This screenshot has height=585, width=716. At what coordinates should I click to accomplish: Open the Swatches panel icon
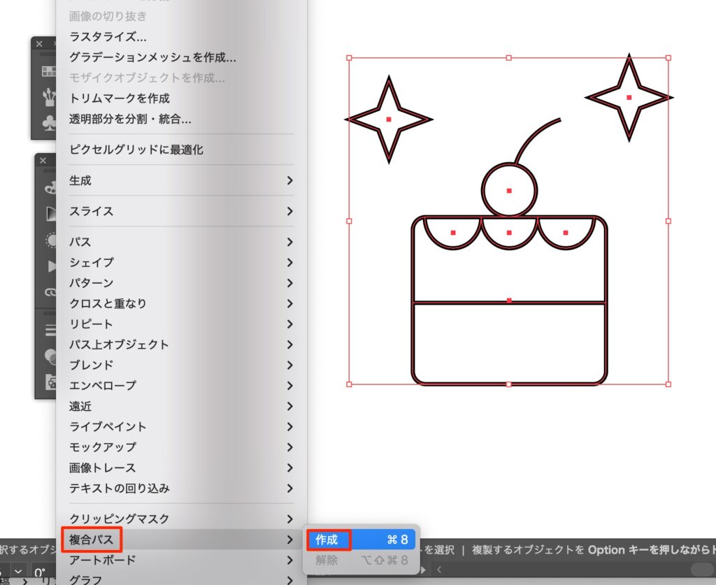[x=49, y=71]
